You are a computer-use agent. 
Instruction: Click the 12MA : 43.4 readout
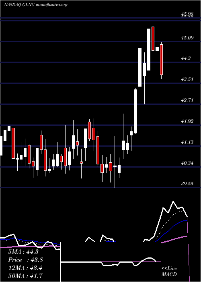click(25, 267)
